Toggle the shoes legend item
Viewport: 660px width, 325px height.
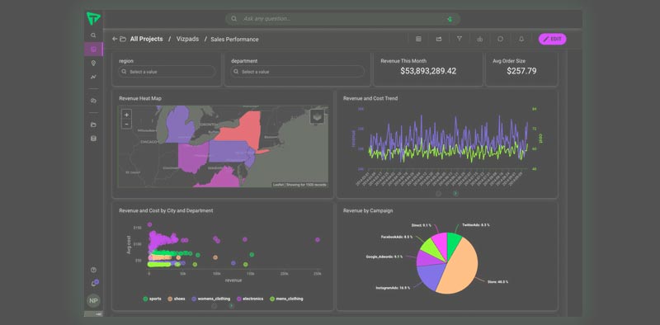[x=177, y=299]
